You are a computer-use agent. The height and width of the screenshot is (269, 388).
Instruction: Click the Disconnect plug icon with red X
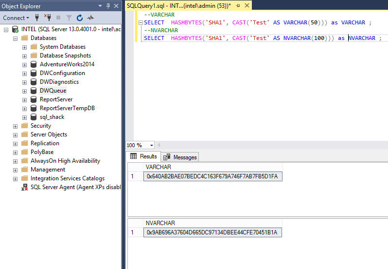[x=48, y=18]
